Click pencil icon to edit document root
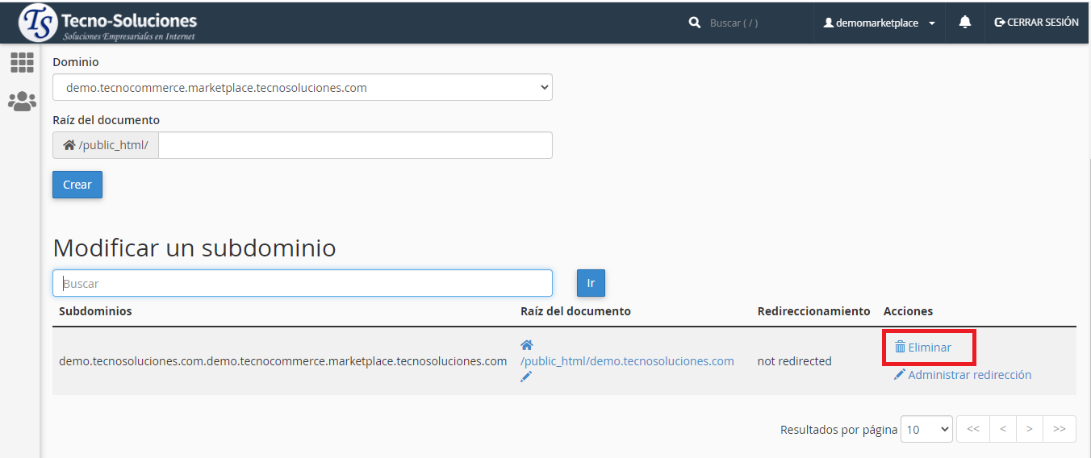1091x458 pixels. pyautogui.click(x=526, y=377)
